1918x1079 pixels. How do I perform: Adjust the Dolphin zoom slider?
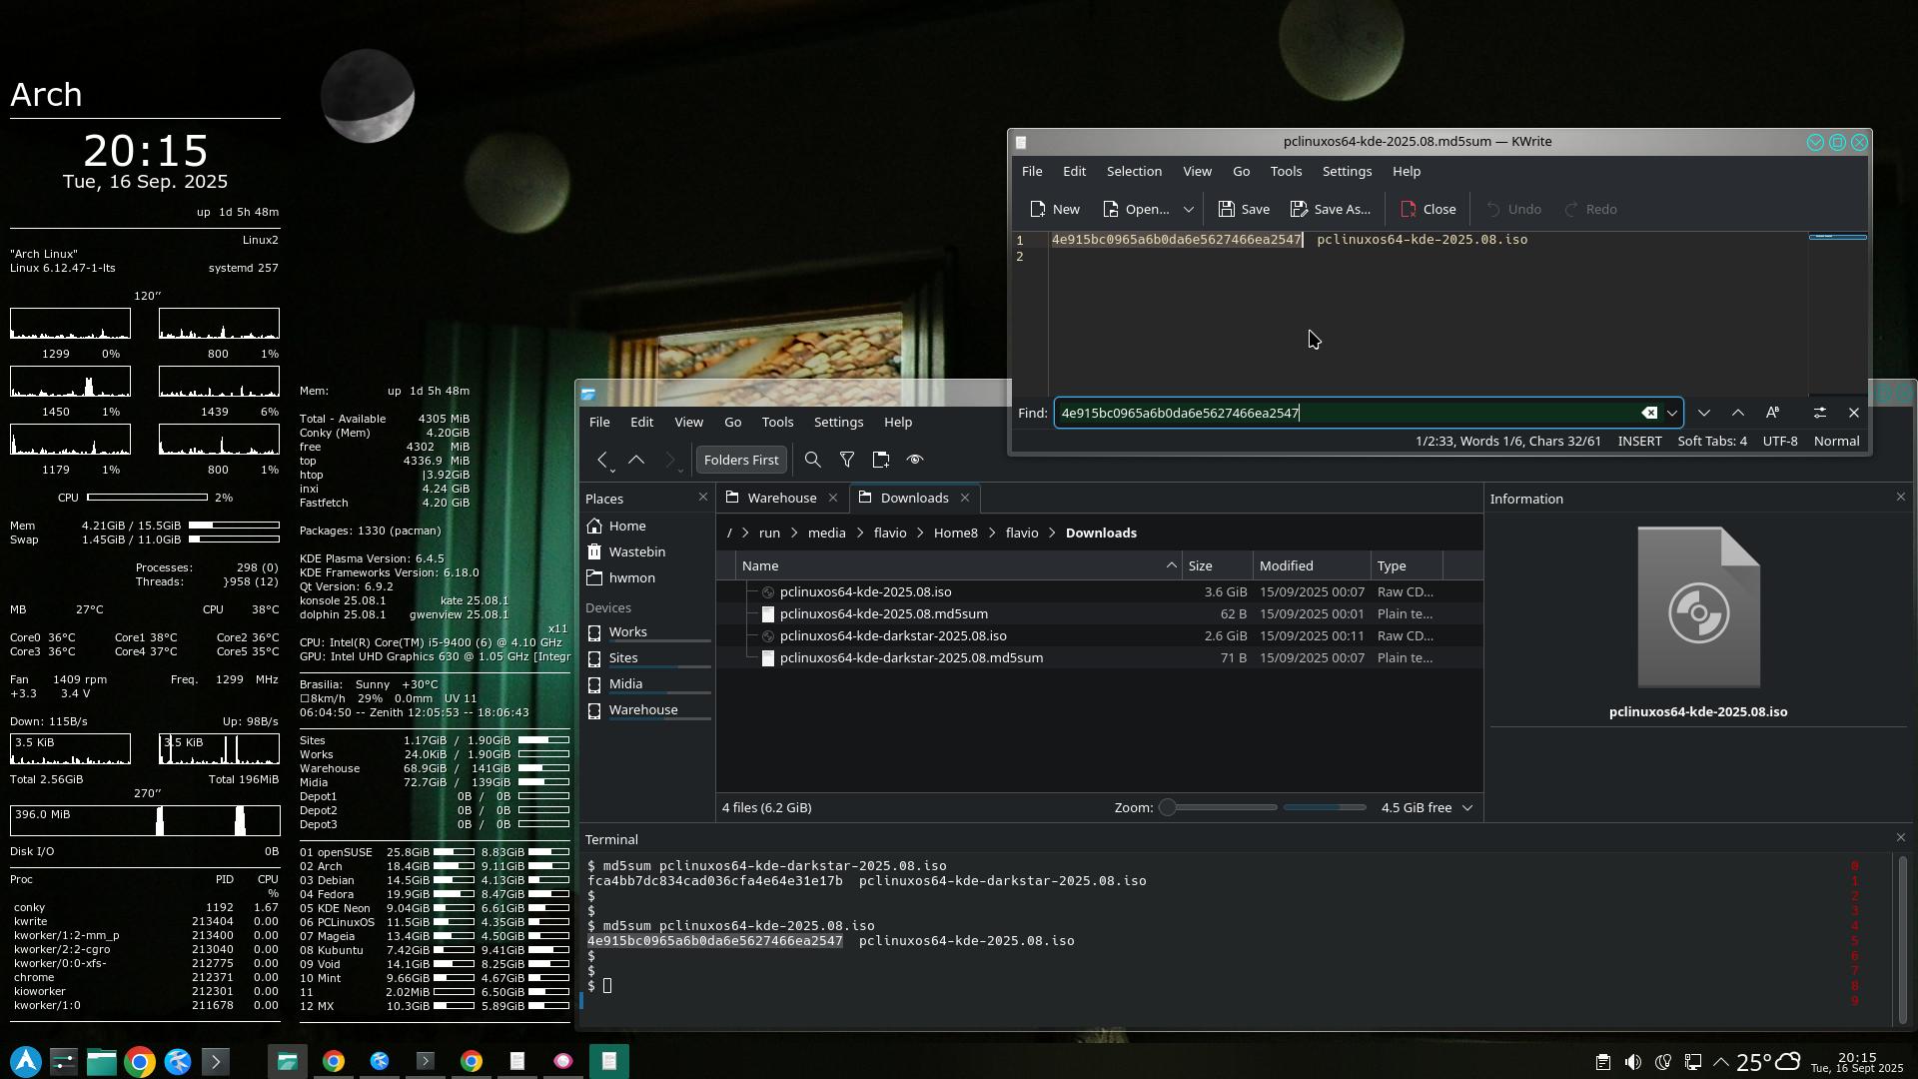pos(1168,807)
